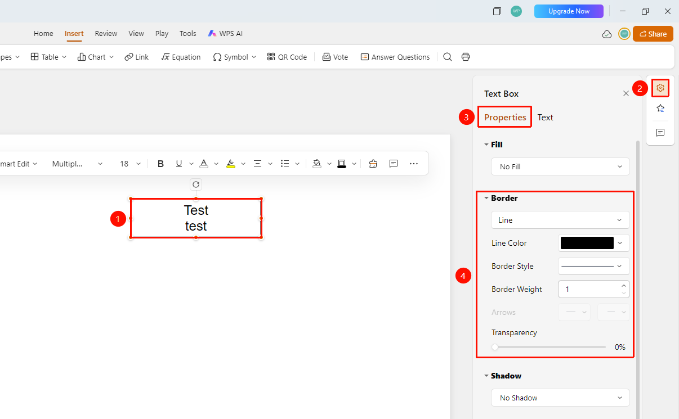Click the cloud sync status icon
The height and width of the screenshot is (419, 679).
click(x=607, y=34)
